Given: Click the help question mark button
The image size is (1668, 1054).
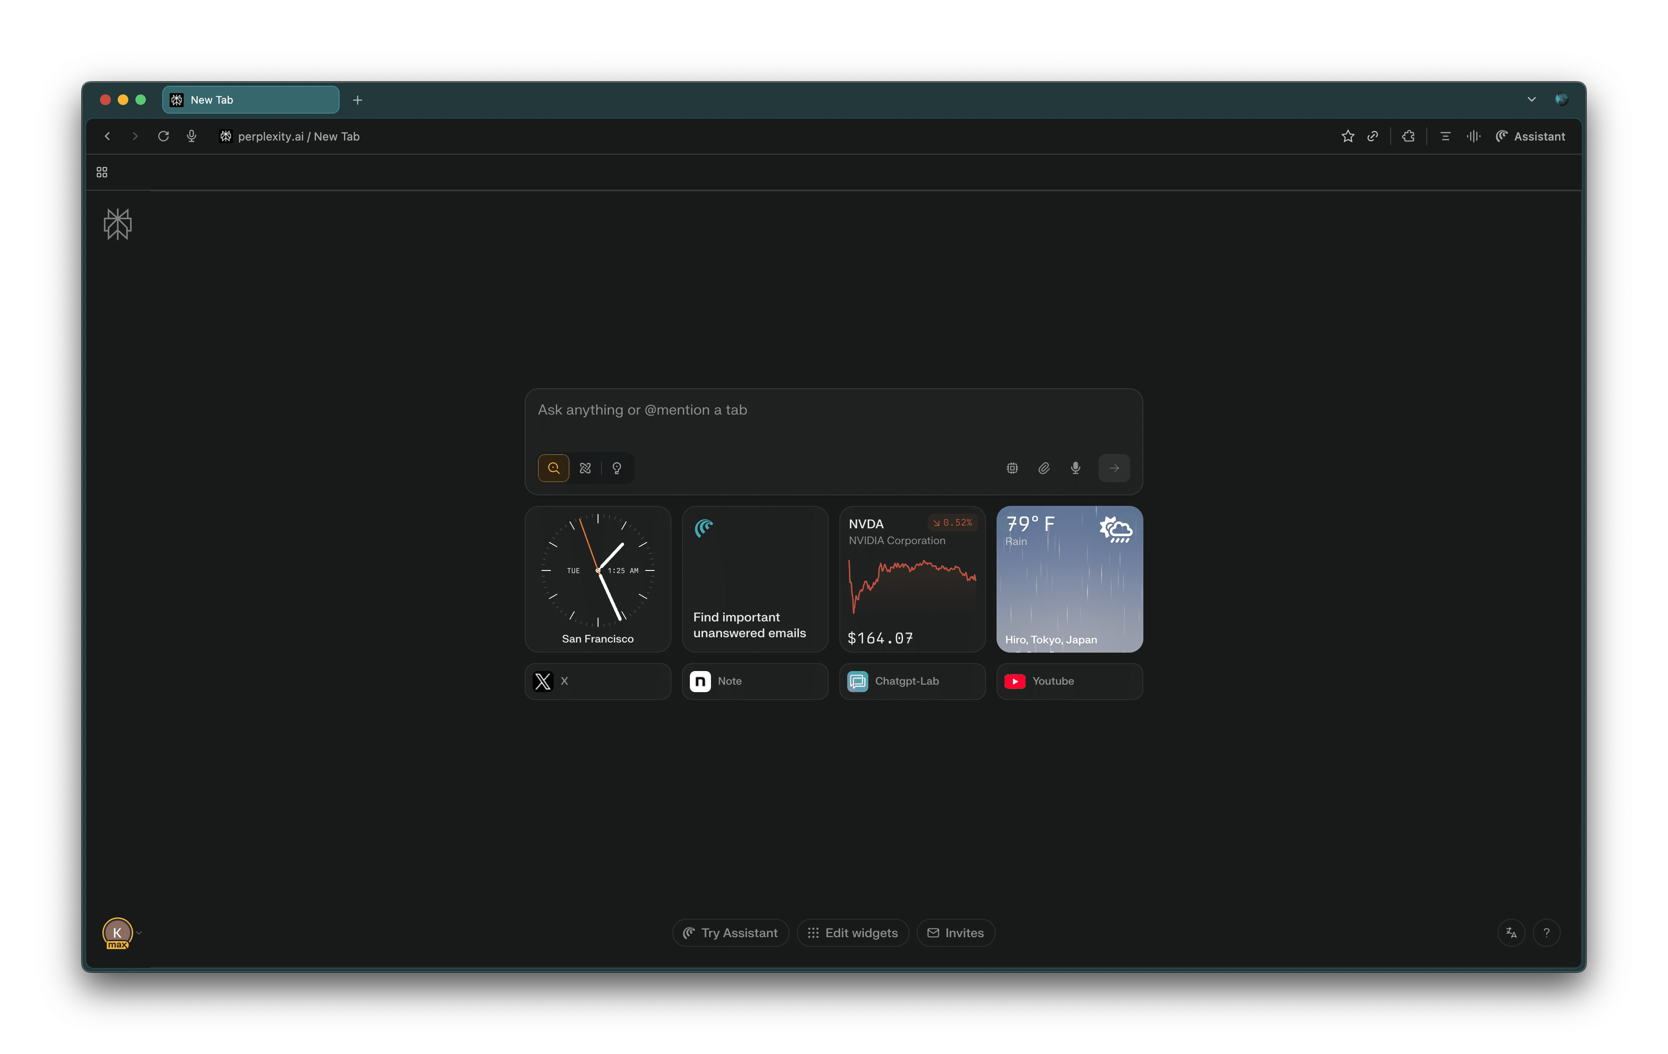Looking at the screenshot, I should (1546, 933).
